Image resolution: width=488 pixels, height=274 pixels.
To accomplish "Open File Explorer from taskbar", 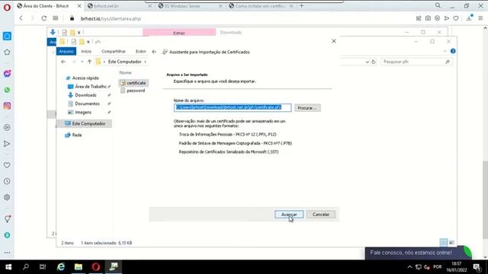I will (x=79, y=267).
